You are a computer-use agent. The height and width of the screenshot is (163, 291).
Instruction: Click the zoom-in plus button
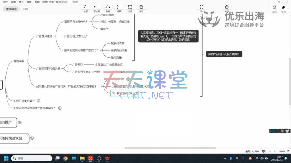[x=274, y=151]
